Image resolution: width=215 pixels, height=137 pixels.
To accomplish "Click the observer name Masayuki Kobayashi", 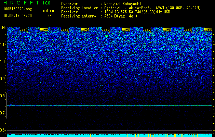I will point(123,4).
